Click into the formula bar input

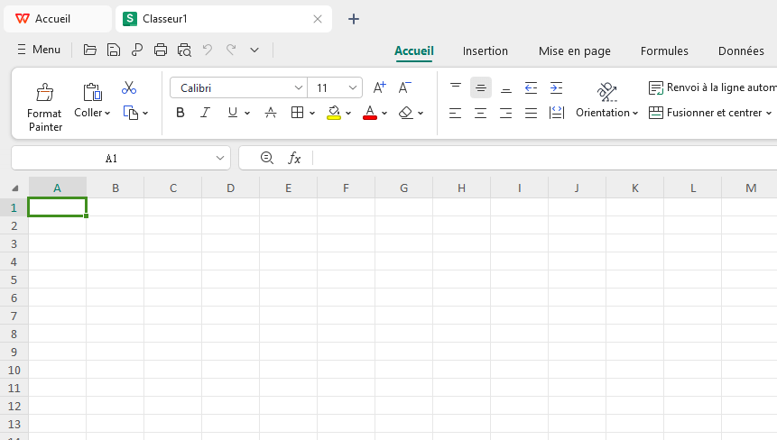click(545, 158)
